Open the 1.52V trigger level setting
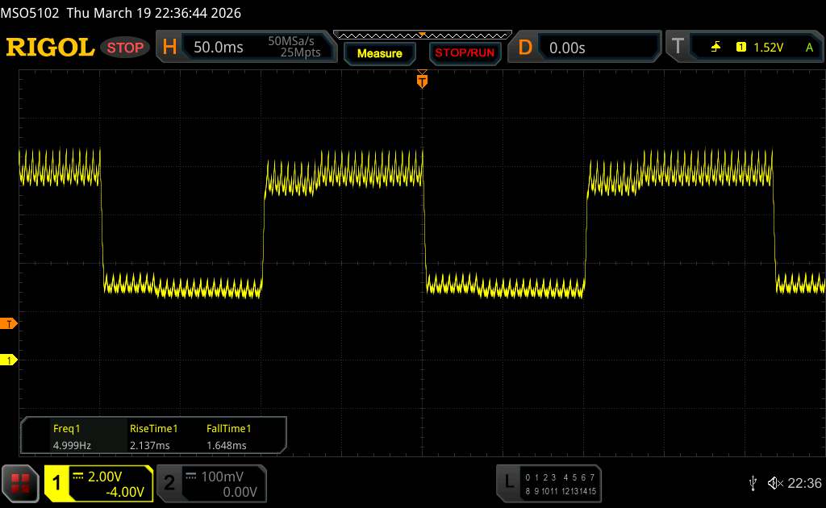The width and height of the screenshot is (826, 508). (768, 48)
